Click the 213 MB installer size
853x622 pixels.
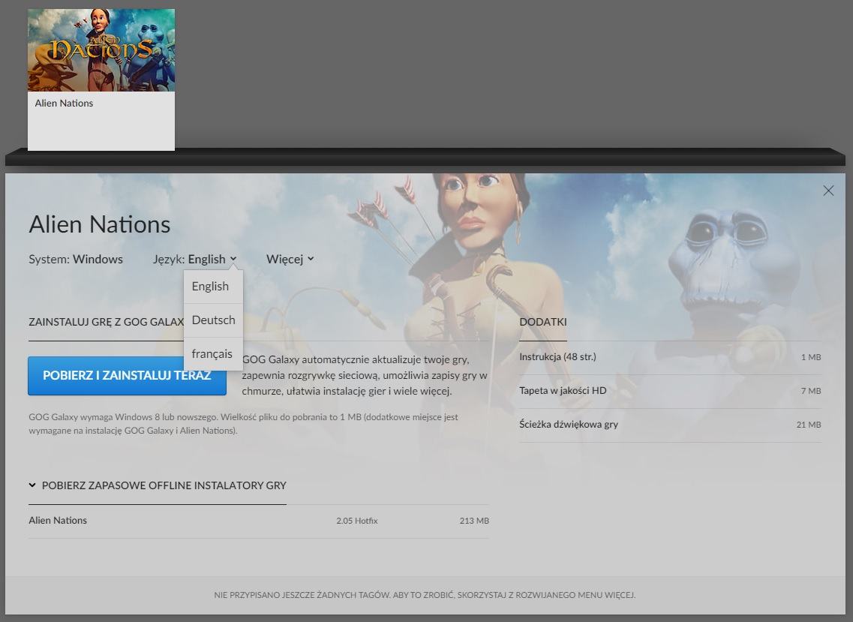click(474, 521)
